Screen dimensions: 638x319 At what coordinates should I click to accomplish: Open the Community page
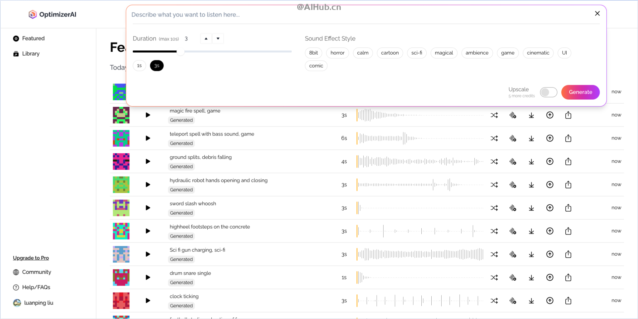(32, 272)
